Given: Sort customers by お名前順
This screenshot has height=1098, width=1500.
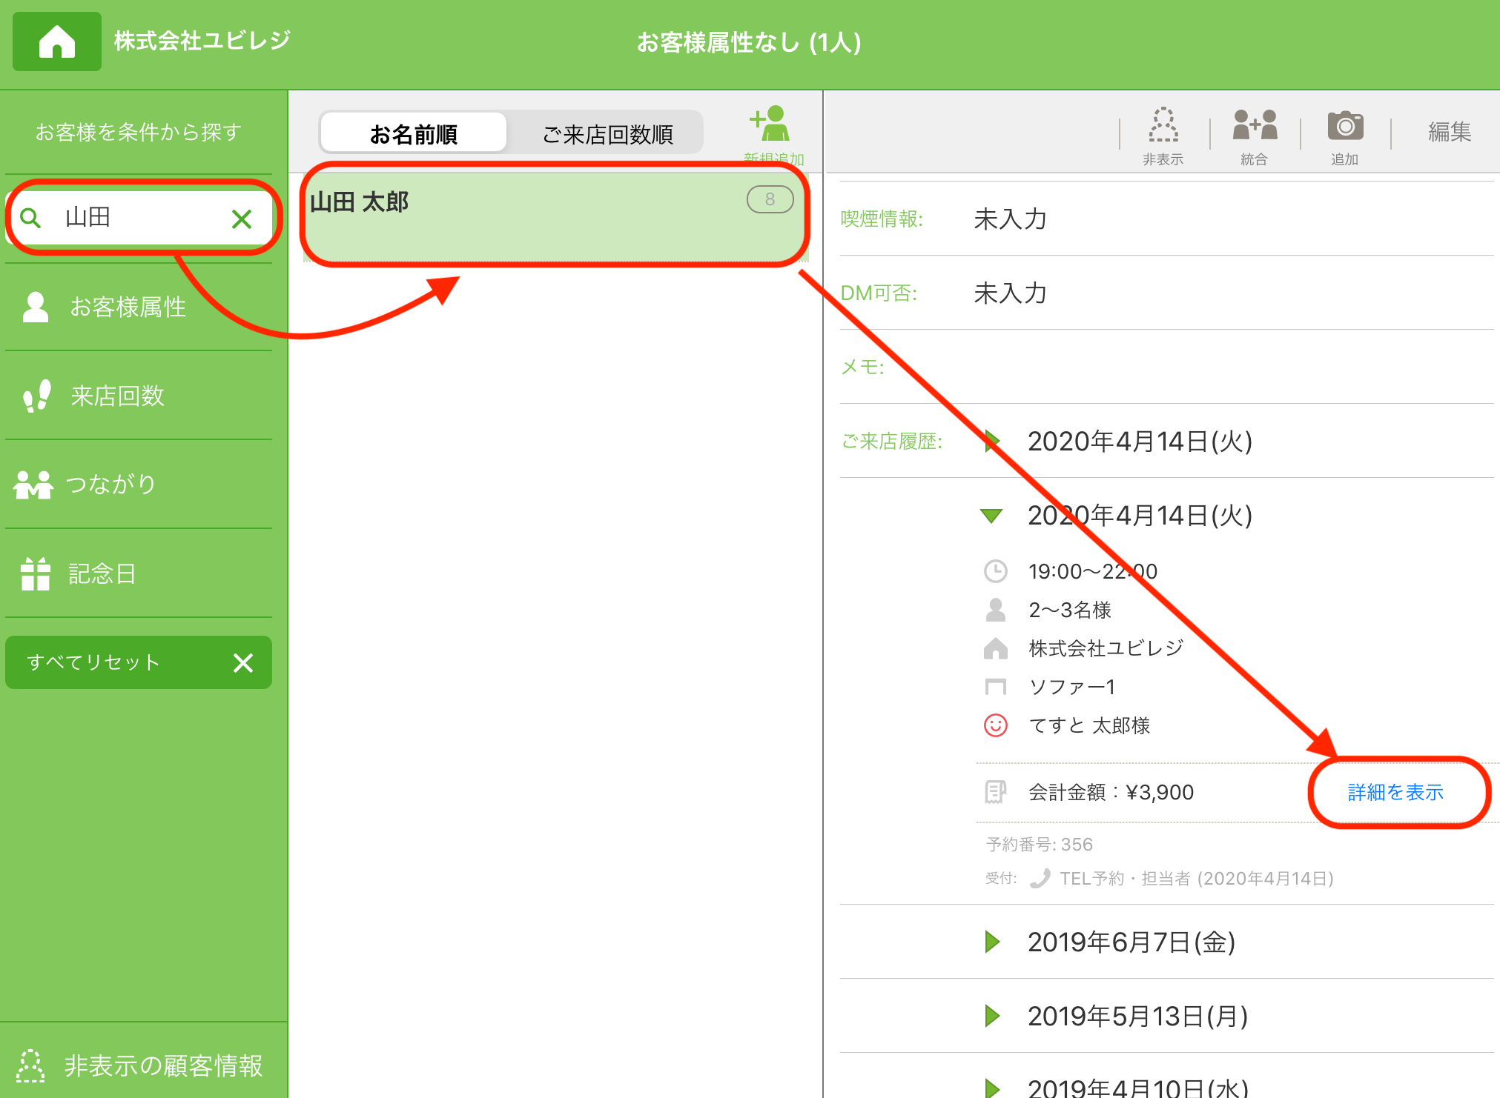Looking at the screenshot, I should [414, 134].
